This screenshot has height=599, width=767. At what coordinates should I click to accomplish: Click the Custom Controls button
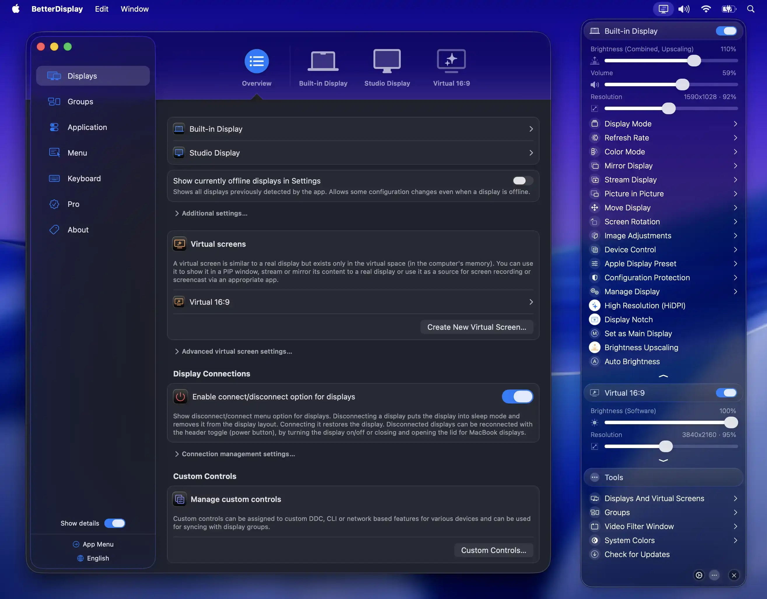click(x=494, y=550)
